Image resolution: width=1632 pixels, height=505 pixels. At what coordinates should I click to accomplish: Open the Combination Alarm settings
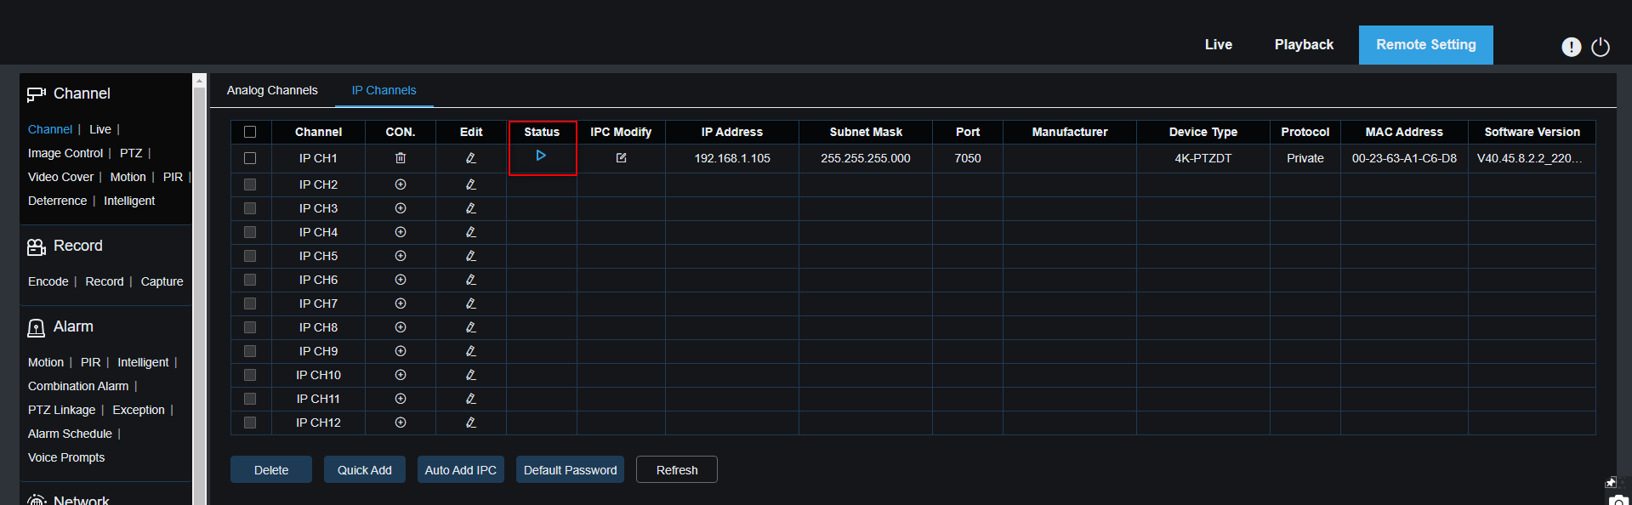(78, 386)
